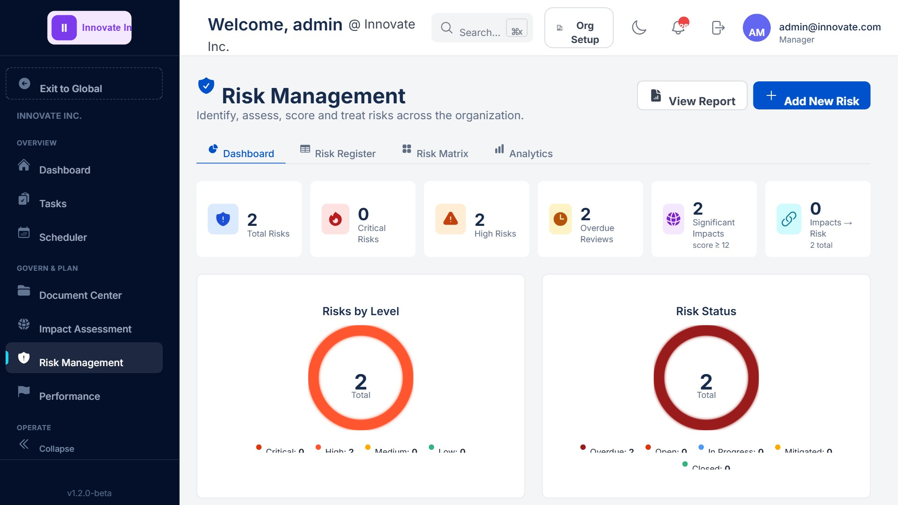Click the '2 total' text in Impacts card
Screen dimensions: 898x505
point(821,245)
